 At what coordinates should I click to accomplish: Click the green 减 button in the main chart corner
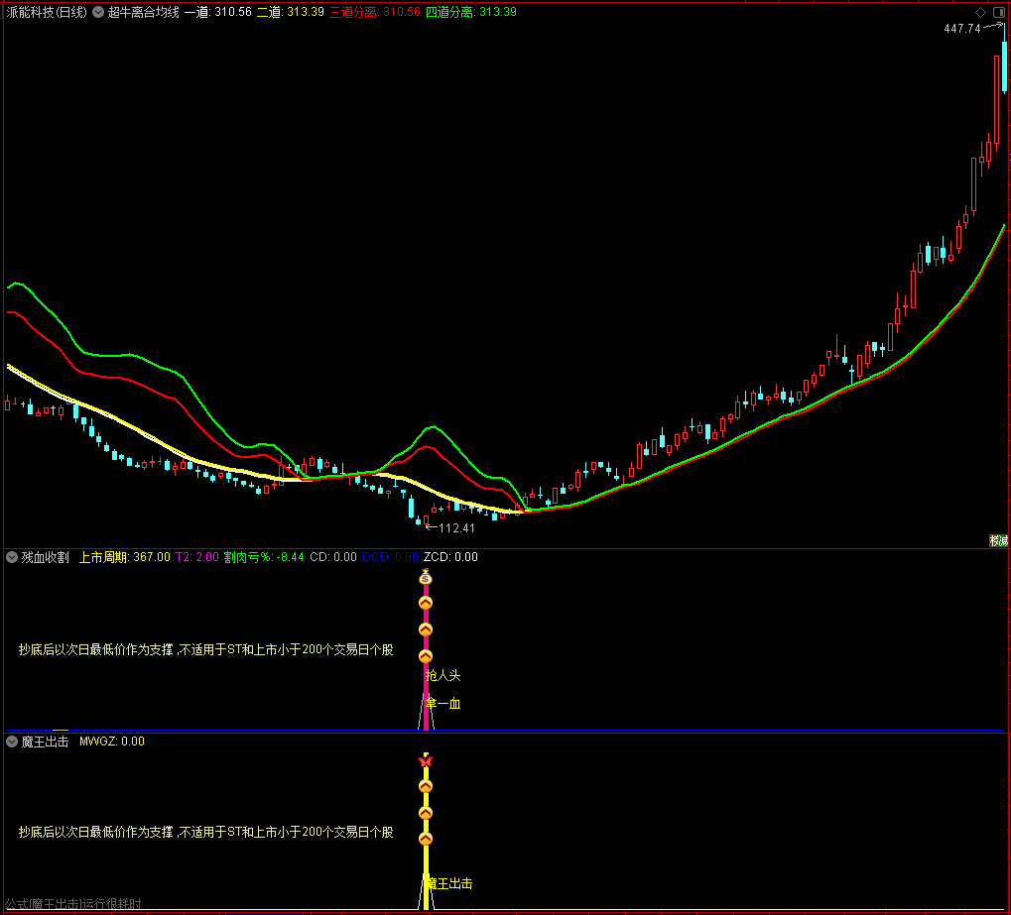click(x=1003, y=541)
